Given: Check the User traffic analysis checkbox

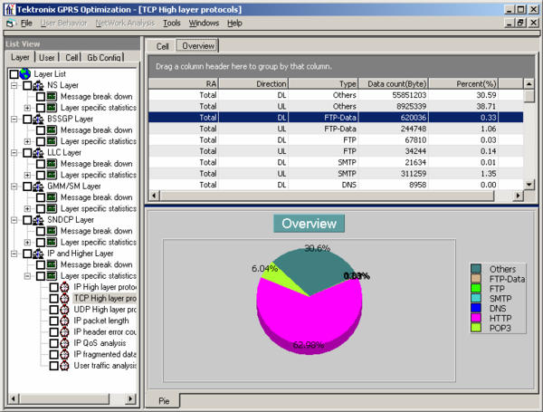Looking at the screenshot, I should 53,366.
